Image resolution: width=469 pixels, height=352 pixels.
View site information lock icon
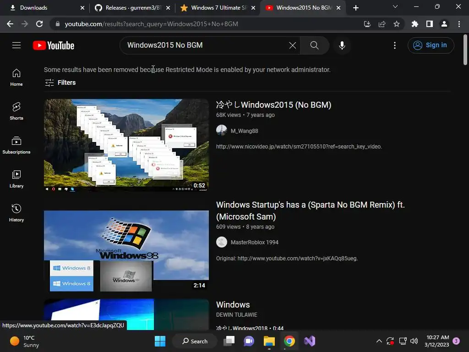pyautogui.click(x=58, y=24)
